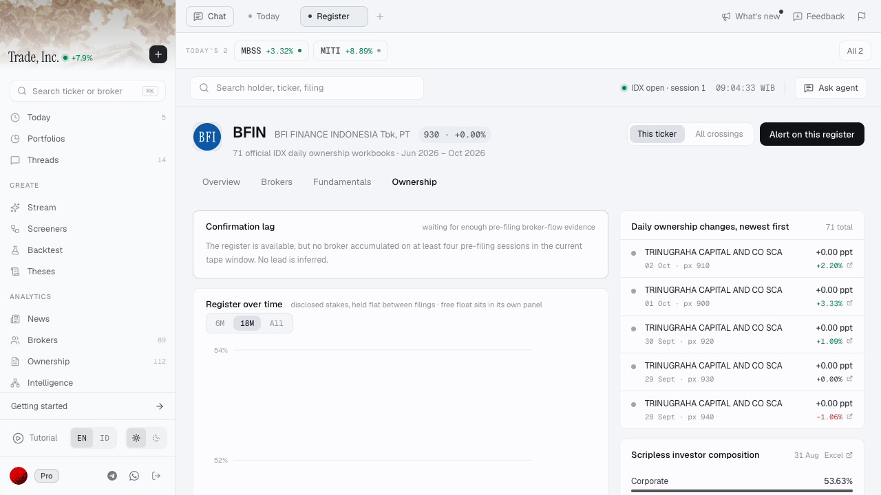Open the Feedback link

pyautogui.click(x=818, y=16)
